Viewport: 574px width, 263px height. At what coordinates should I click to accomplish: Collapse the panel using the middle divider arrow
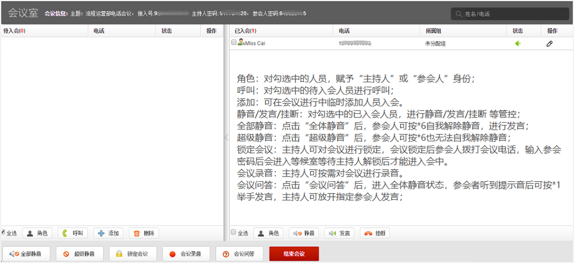(x=226, y=138)
